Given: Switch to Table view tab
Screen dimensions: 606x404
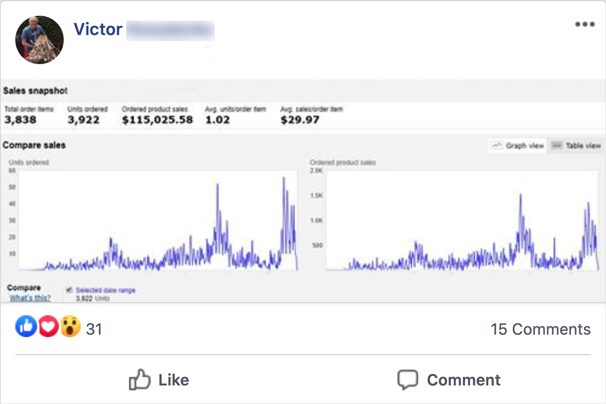Looking at the screenshot, I should [577, 146].
